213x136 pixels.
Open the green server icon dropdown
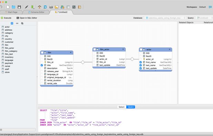tap(32, 7)
